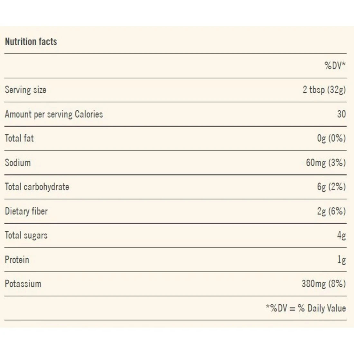Select the Amount per serving Calories label
The image size is (354, 354).
(x=54, y=114)
